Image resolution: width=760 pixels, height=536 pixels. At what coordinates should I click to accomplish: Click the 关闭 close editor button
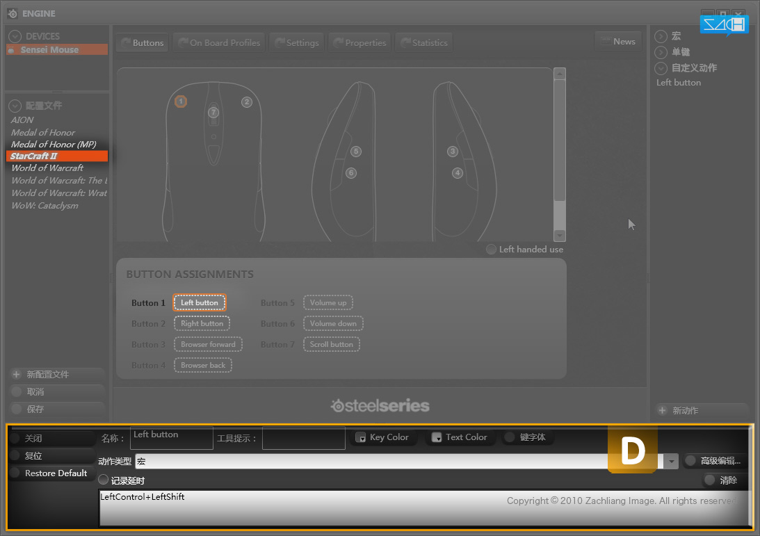pyautogui.click(x=52, y=438)
